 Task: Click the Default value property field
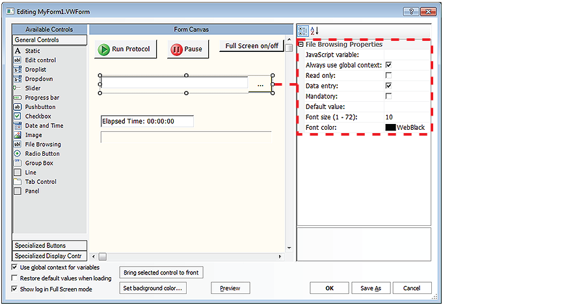[407, 106]
